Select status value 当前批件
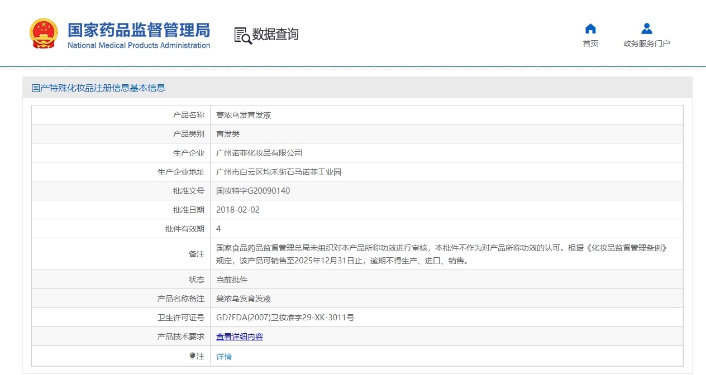This screenshot has width=706, height=375. [232, 280]
